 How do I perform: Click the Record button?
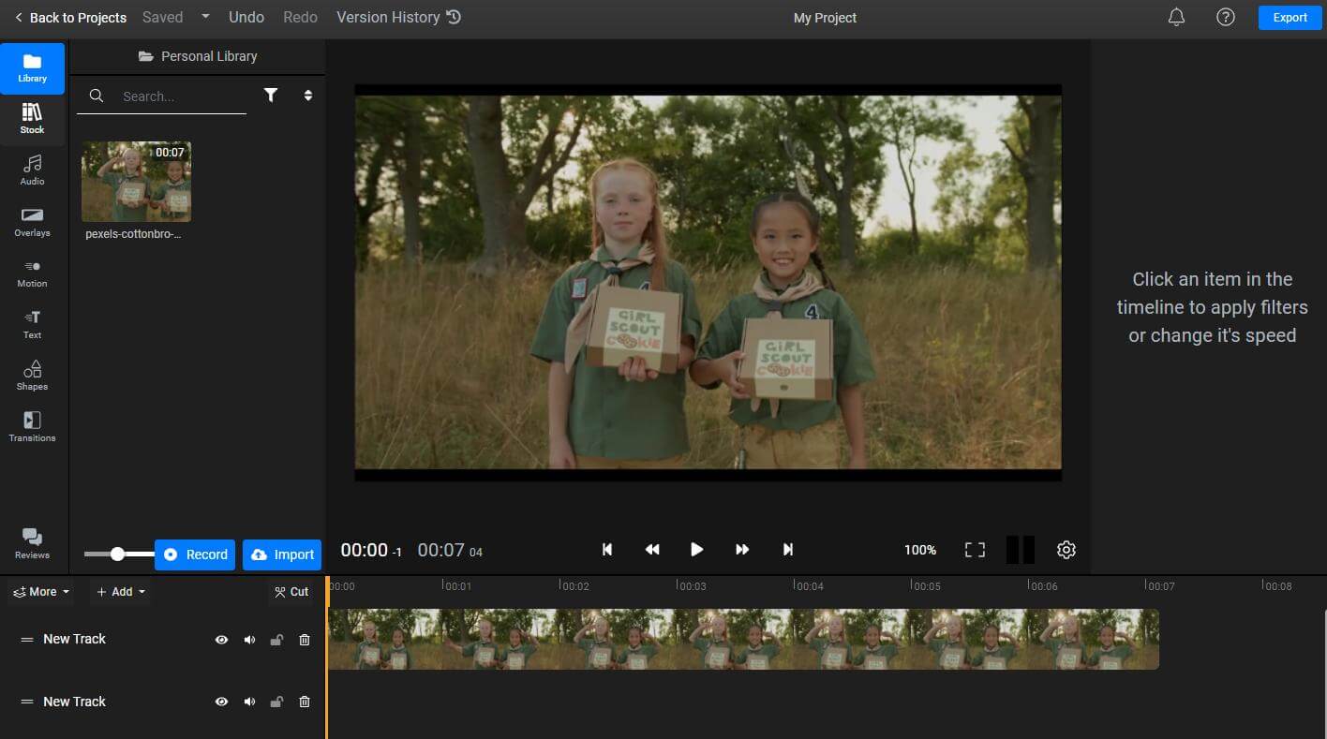click(195, 554)
